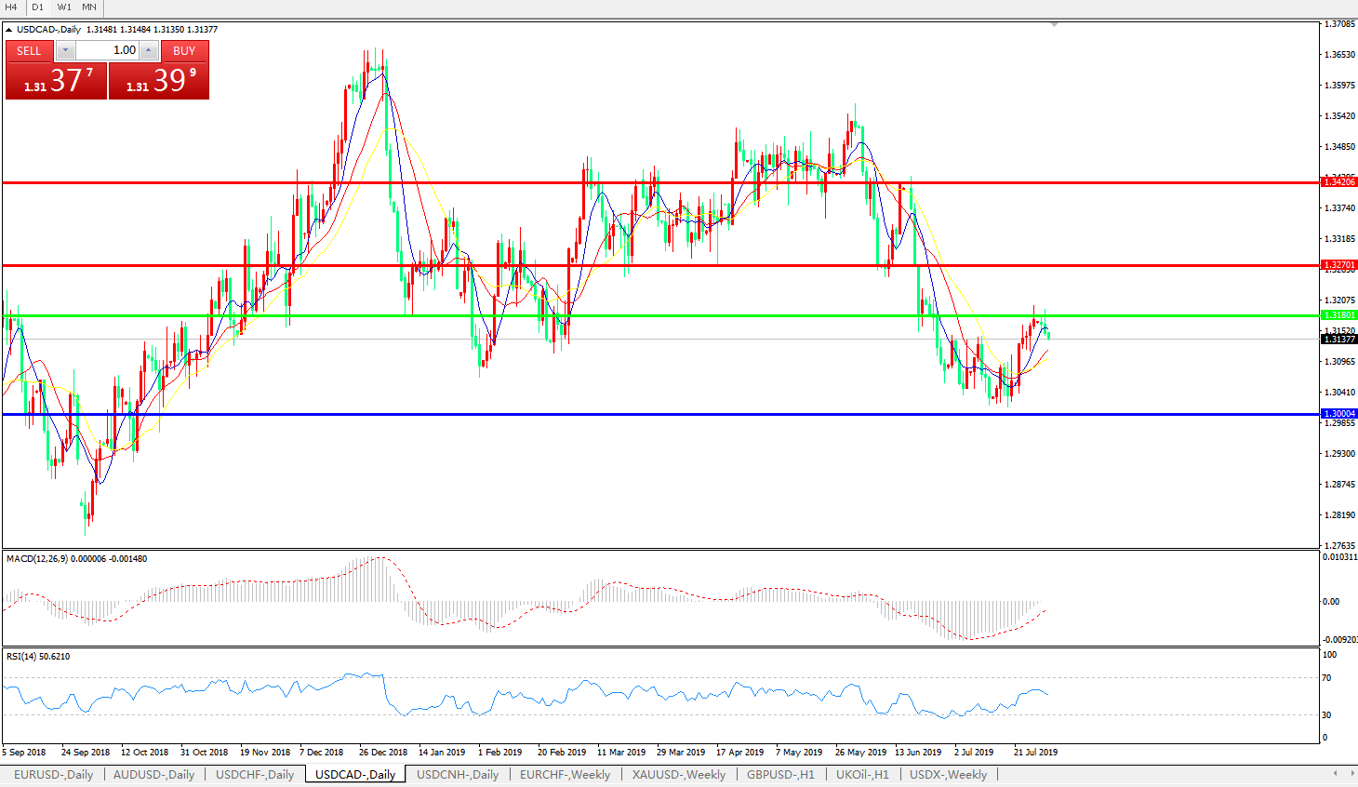Switch to the H4 timeframe
The width and height of the screenshot is (1358, 787).
(11, 7)
